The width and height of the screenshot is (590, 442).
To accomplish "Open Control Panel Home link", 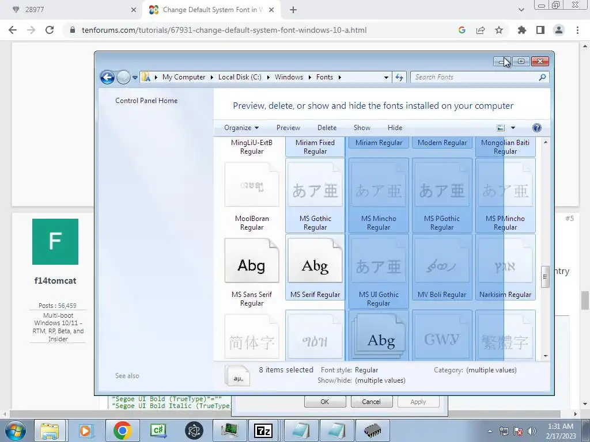I will (146, 101).
